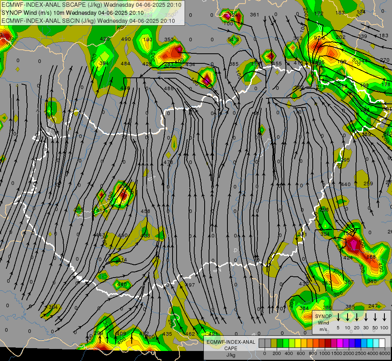Screen dimensions: 392x361
Task: Click the '1000' tick on CAPE scale
Action: (x=324, y=353)
